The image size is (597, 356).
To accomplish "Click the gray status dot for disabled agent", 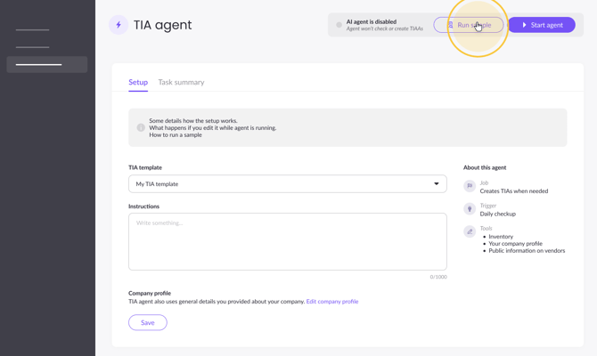I will pos(339,25).
